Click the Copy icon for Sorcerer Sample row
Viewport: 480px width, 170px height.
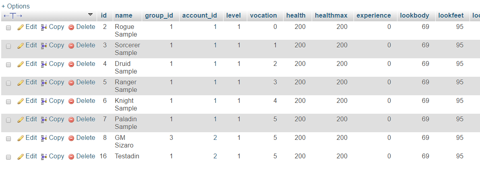tap(44, 45)
